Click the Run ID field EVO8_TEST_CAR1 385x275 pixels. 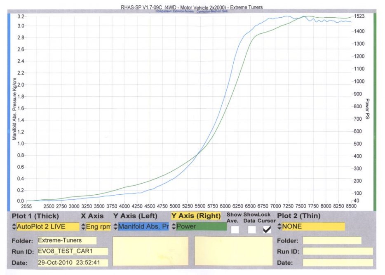tap(73, 252)
